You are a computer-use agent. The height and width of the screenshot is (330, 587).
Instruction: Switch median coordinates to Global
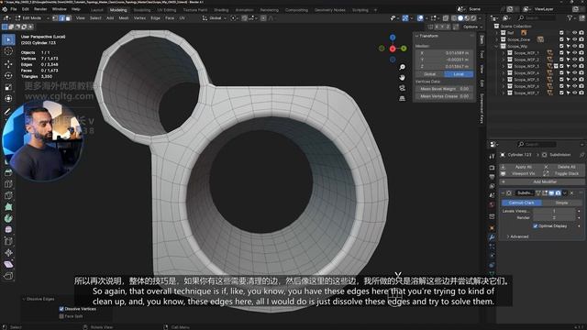pyautogui.click(x=429, y=74)
